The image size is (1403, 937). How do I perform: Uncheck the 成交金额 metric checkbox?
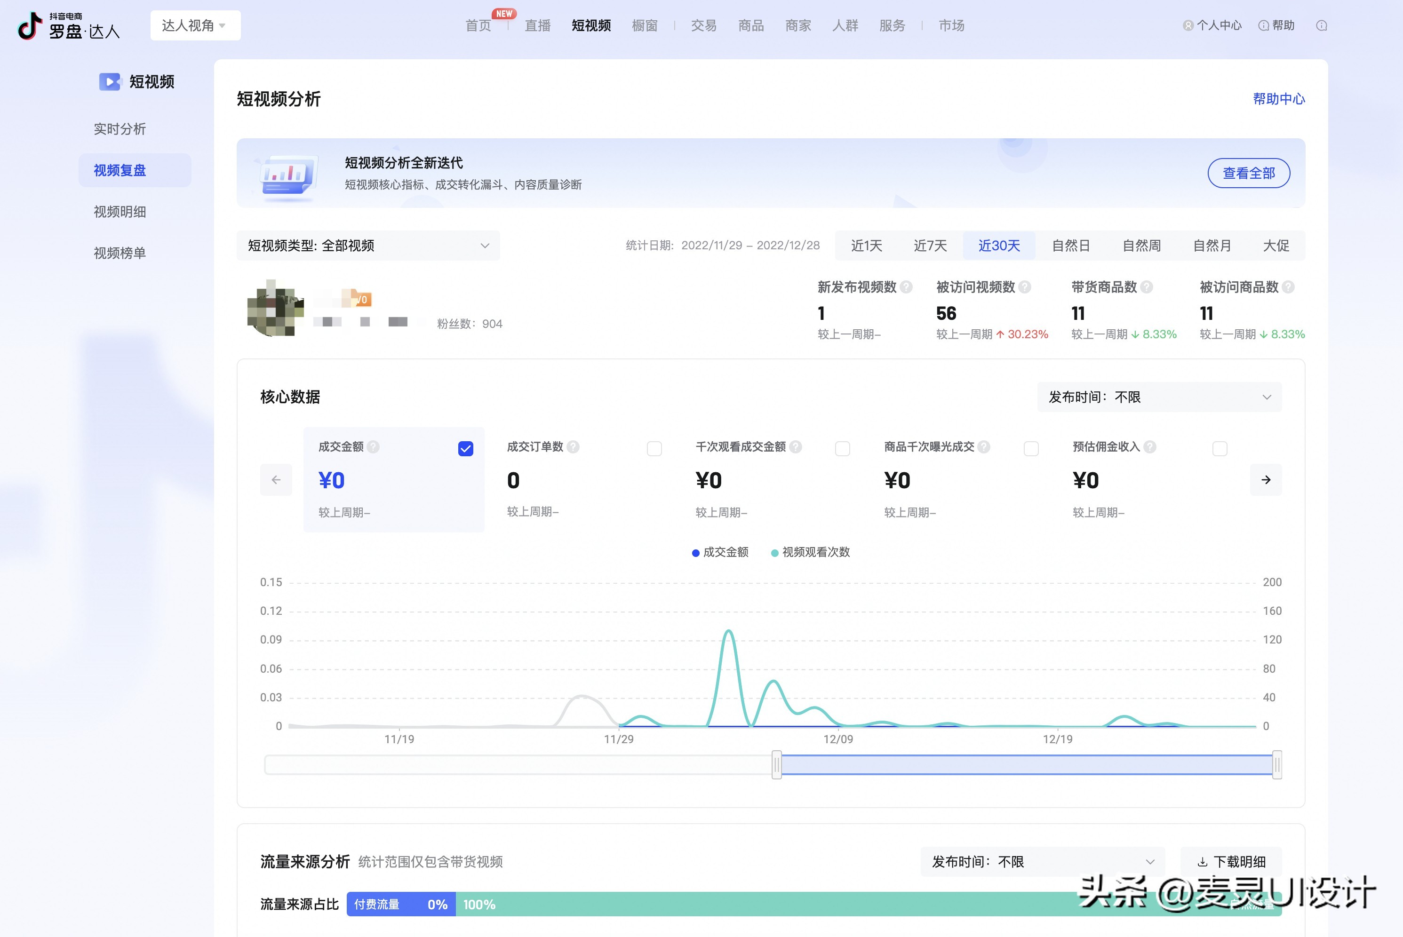tap(465, 448)
